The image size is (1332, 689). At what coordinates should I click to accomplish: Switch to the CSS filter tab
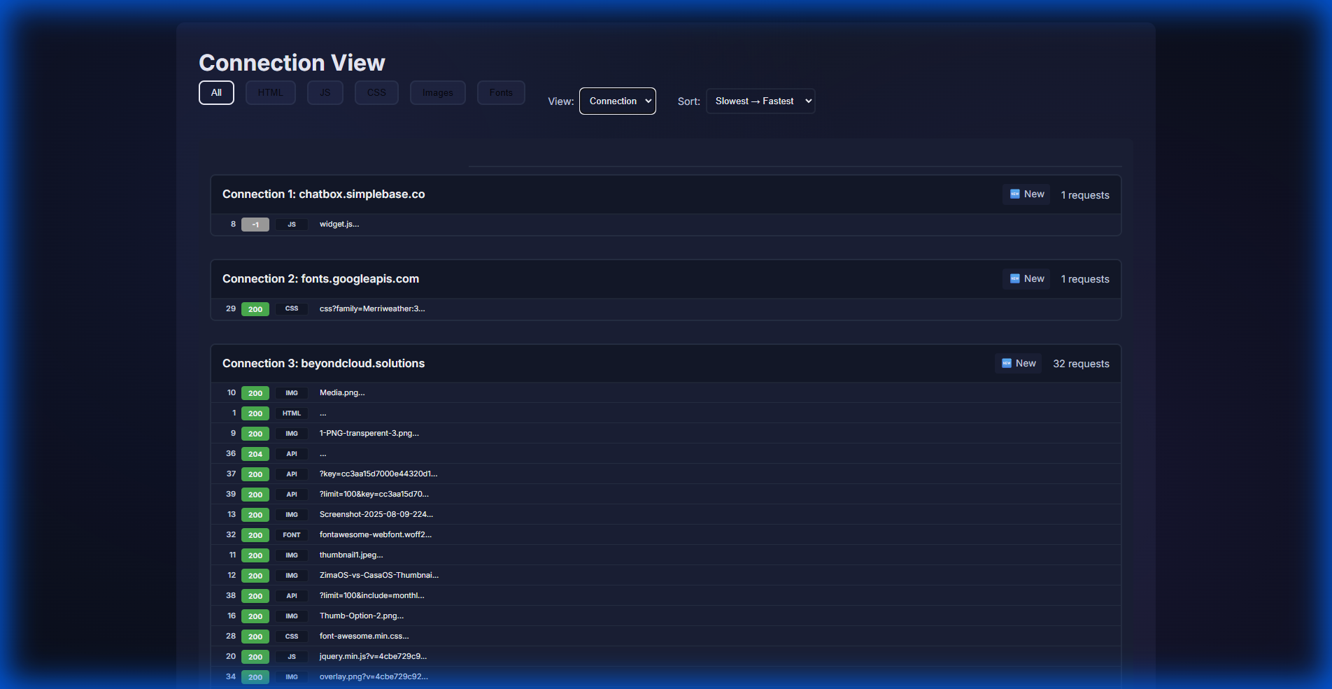coord(376,92)
